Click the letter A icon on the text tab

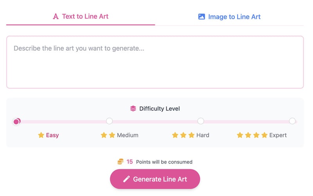click(x=56, y=16)
